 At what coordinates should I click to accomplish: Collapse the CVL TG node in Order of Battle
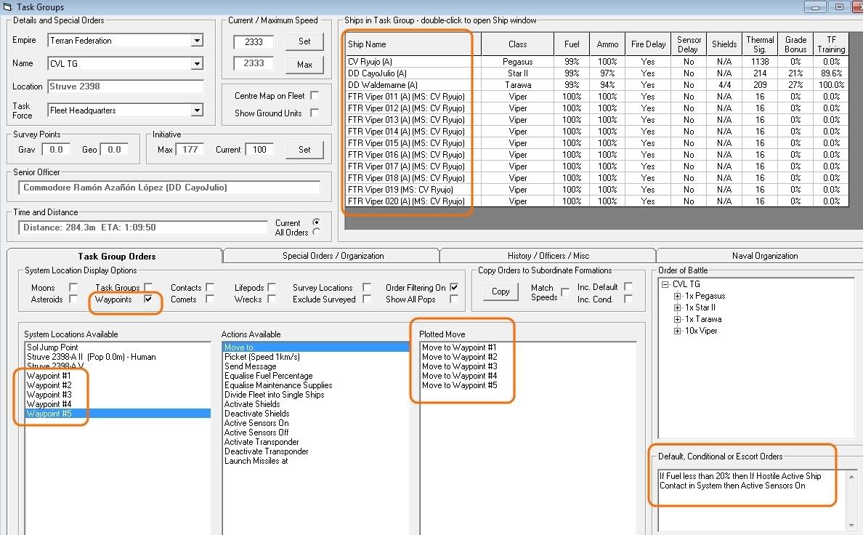pyautogui.click(x=665, y=284)
